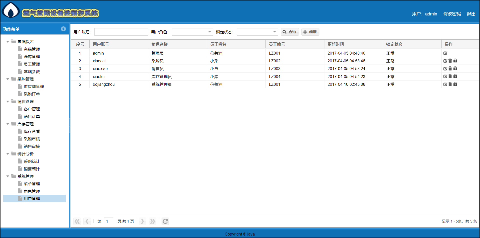Select the 库存管理员 role cell

click(x=178, y=77)
